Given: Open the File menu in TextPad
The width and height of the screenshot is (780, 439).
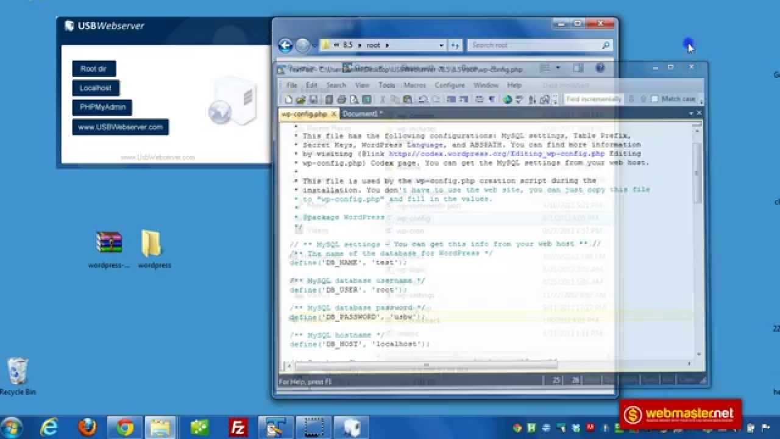Looking at the screenshot, I should pos(292,85).
